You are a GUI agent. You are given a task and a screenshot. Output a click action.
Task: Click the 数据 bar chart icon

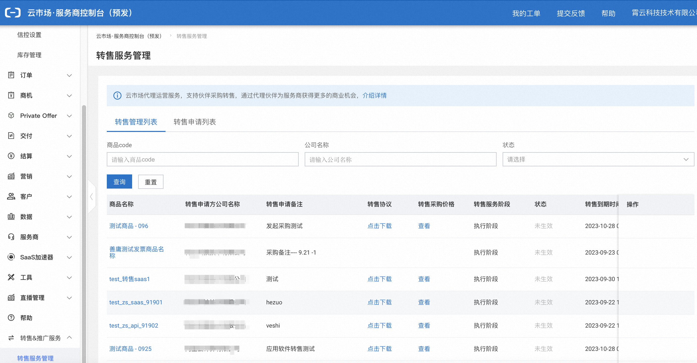(11, 216)
